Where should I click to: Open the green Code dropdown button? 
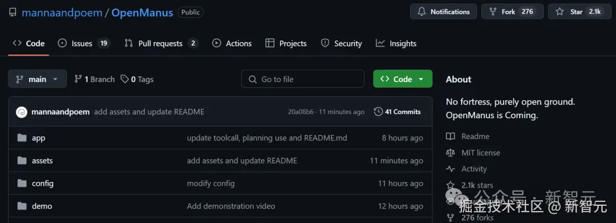coord(403,79)
